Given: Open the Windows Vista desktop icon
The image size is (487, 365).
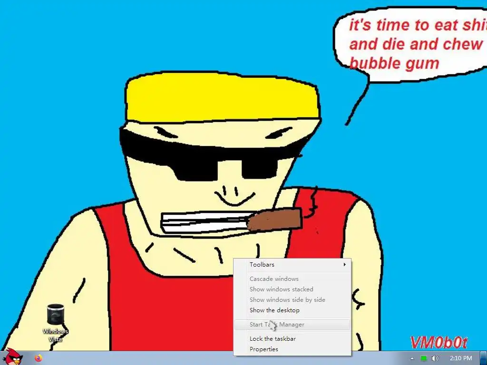Looking at the screenshot, I should 55,323.
